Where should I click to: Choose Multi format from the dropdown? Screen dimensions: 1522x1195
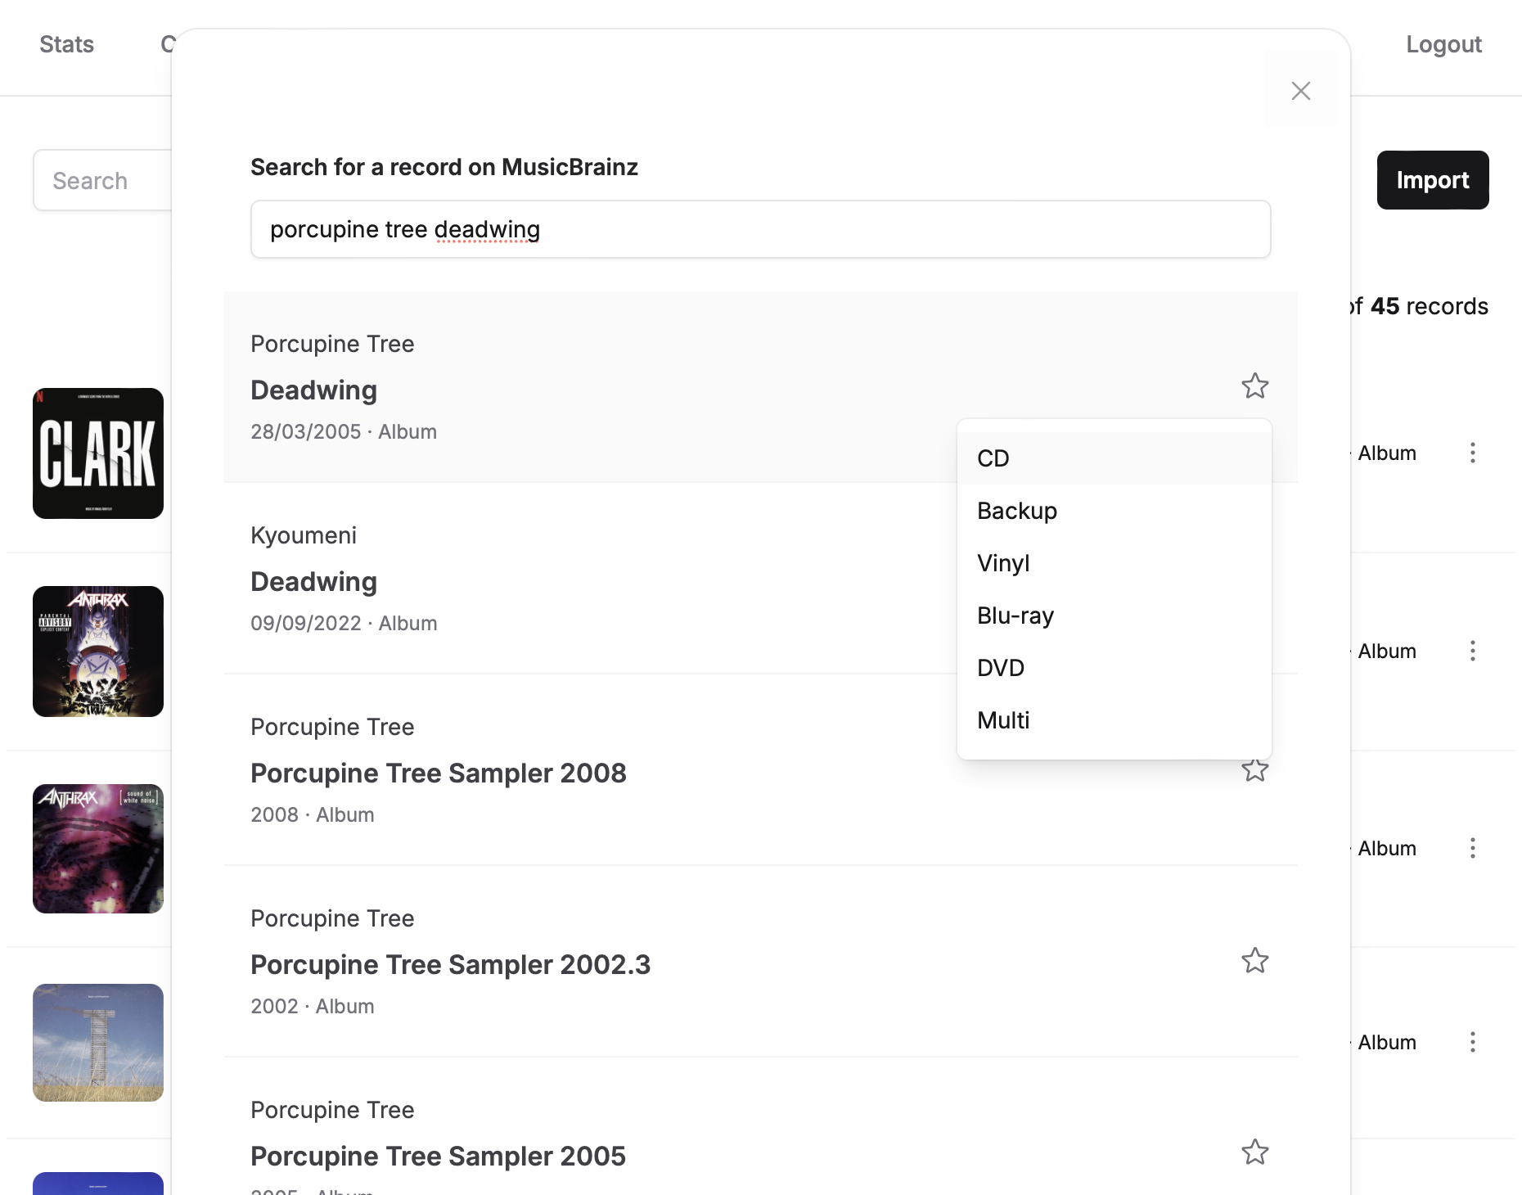point(1114,720)
